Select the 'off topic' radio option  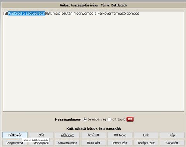pos(109,120)
